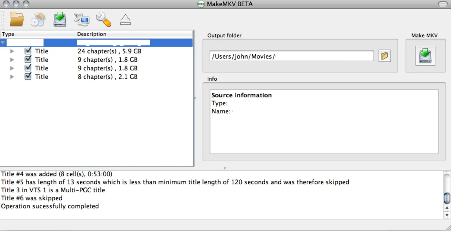Click the stream to network toolbar icon
Image resolution: width=451 pixels, height=231 pixels.
tap(82, 19)
